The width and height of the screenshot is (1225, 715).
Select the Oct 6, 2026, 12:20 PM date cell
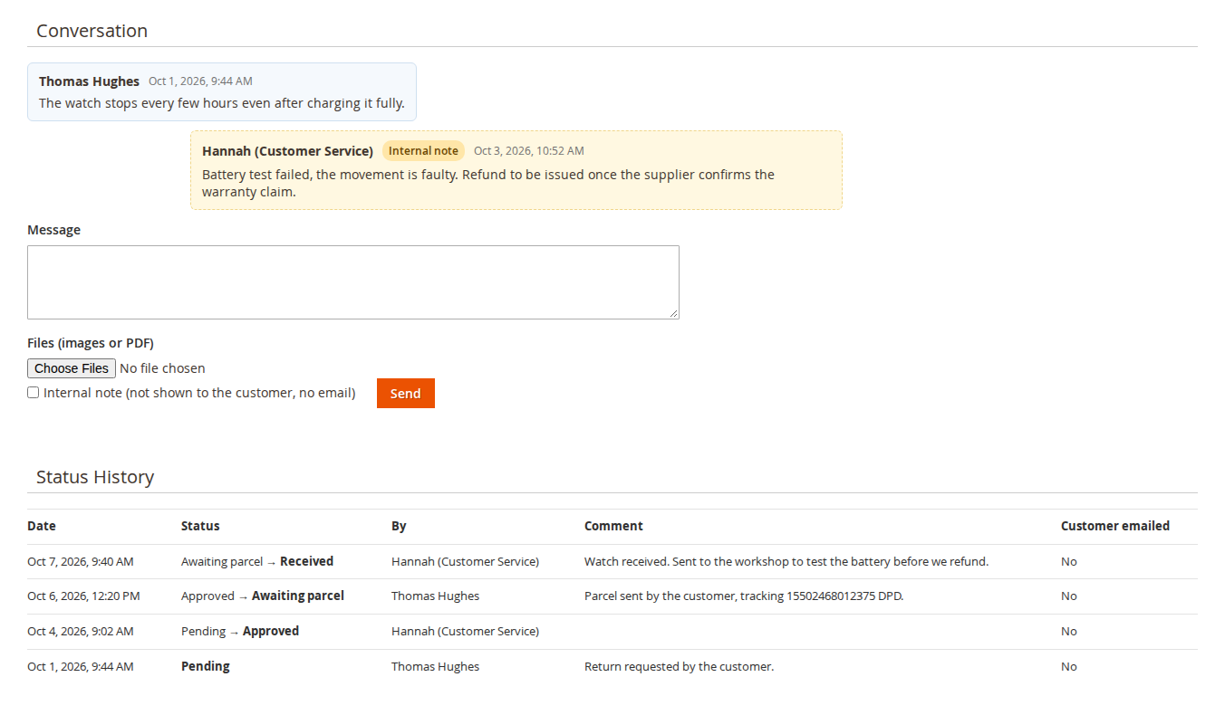tap(83, 596)
